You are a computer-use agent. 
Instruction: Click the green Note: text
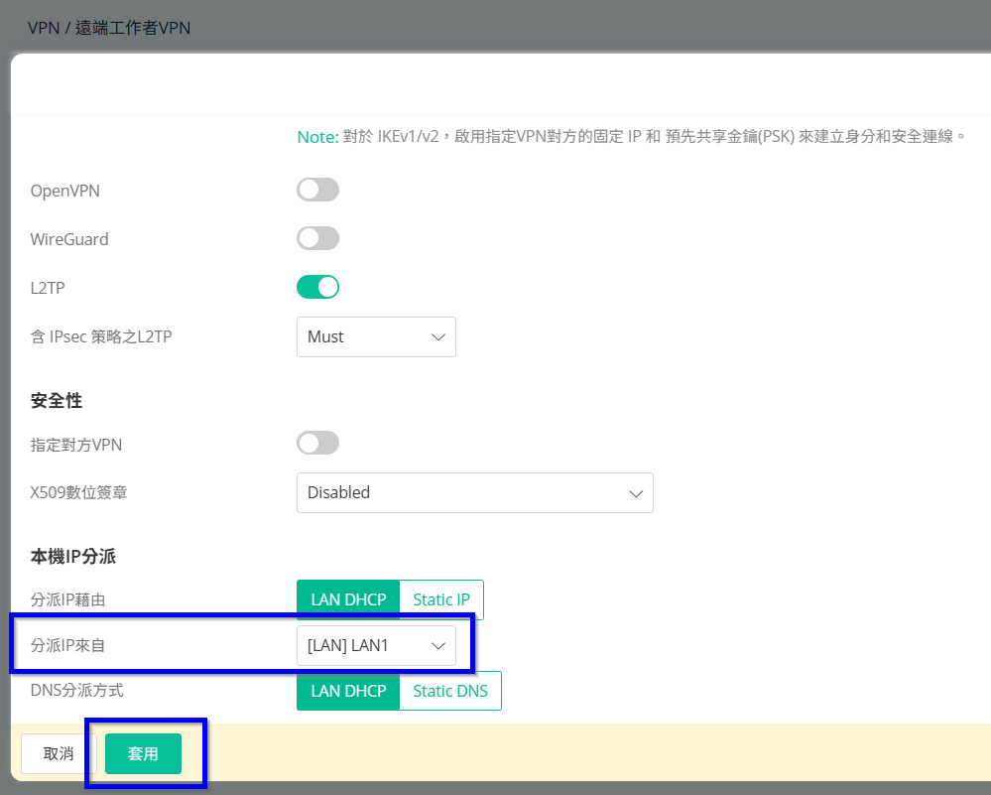click(317, 137)
